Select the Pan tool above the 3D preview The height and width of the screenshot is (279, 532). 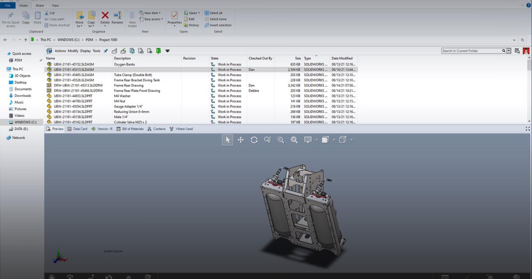pos(241,139)
